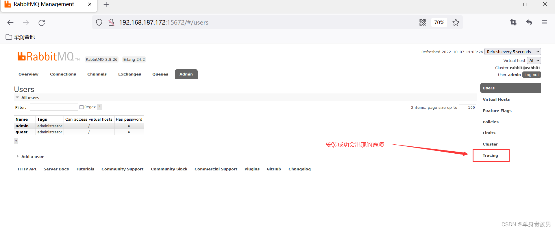Open the Community Slack link
Image resolution: width=555 pixels, height=230 pixels.
169,169
